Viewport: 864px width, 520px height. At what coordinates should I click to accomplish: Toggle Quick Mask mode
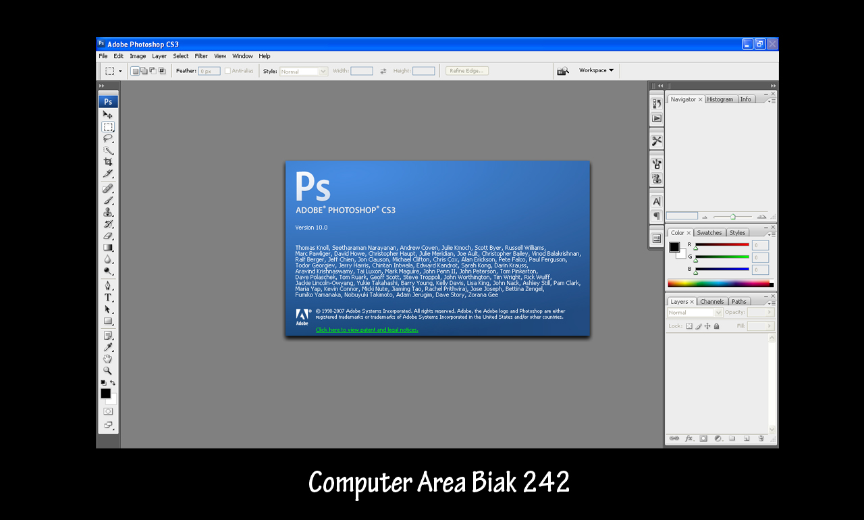tap(108, 411)
